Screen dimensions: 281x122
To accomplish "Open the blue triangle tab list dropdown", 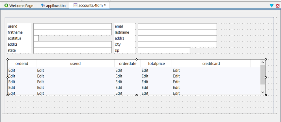I will tap(272, 6).
